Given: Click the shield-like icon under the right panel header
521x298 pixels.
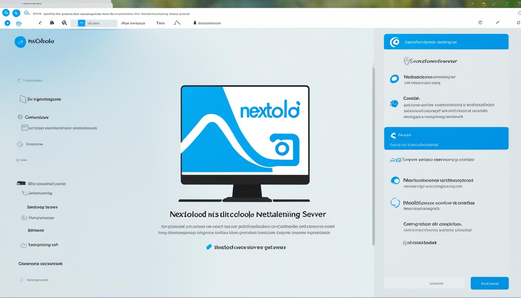Looking at the screenshot, I should [x=407, y=61].
